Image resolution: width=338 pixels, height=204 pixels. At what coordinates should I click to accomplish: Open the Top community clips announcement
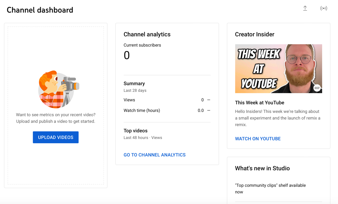(x=270, y=188)
